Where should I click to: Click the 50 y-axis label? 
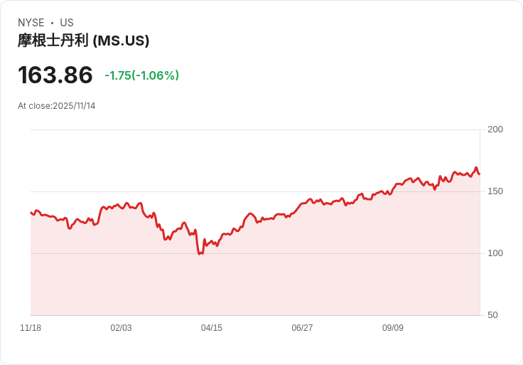point(492,315)
